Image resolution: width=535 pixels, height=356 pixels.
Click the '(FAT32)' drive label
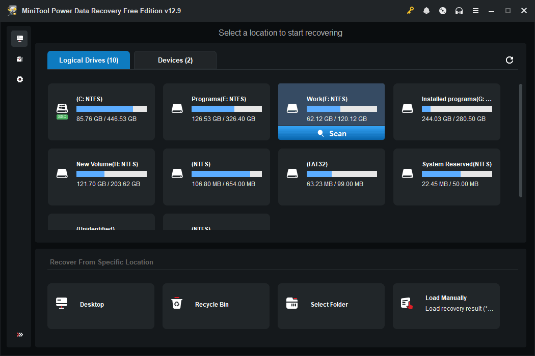[317, 164]
